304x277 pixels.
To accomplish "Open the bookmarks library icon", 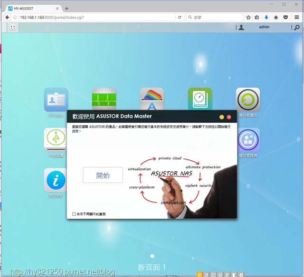I will coord(257,18).
